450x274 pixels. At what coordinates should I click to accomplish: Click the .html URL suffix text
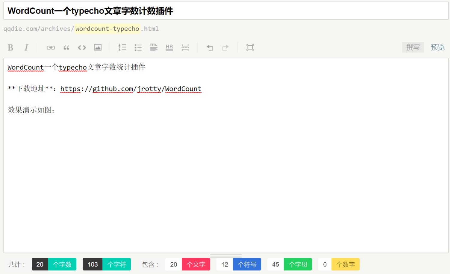[x=150, y=29]
